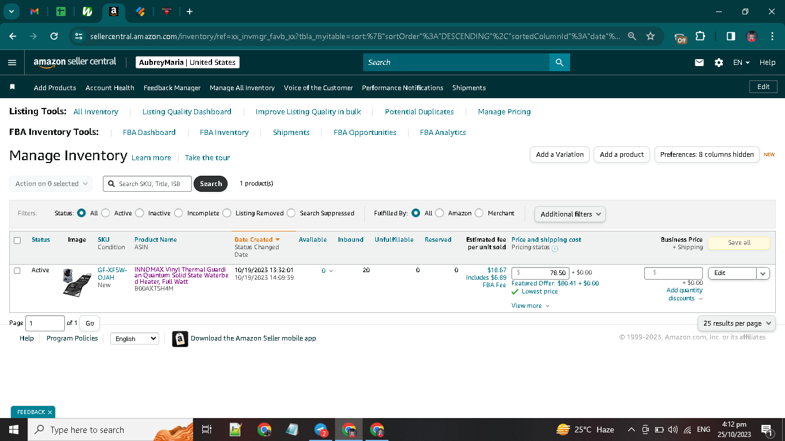Select Incomplete status radio button
785x441 pixels.
(178, 213)
